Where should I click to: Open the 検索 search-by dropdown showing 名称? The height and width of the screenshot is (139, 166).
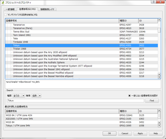36,96
